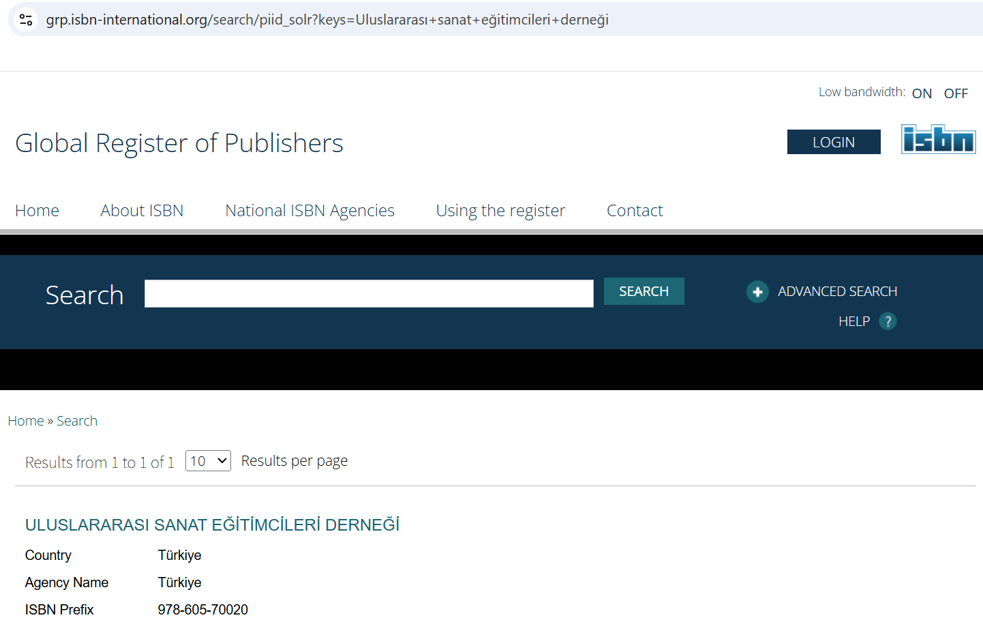Open Using the register page
Image resolution: width=983 pixels, height=637 pixels.
[500, 211]
